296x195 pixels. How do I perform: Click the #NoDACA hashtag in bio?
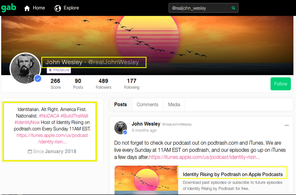click(x=49, y=116)
